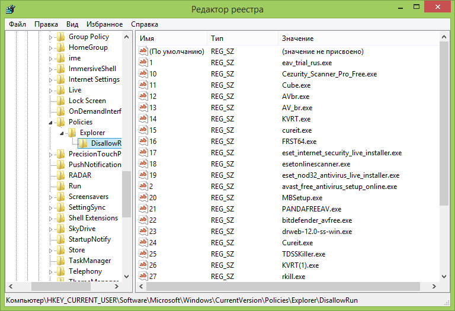
Task: Click the tree pane scroll-right arrow
Action: [117, 286]
